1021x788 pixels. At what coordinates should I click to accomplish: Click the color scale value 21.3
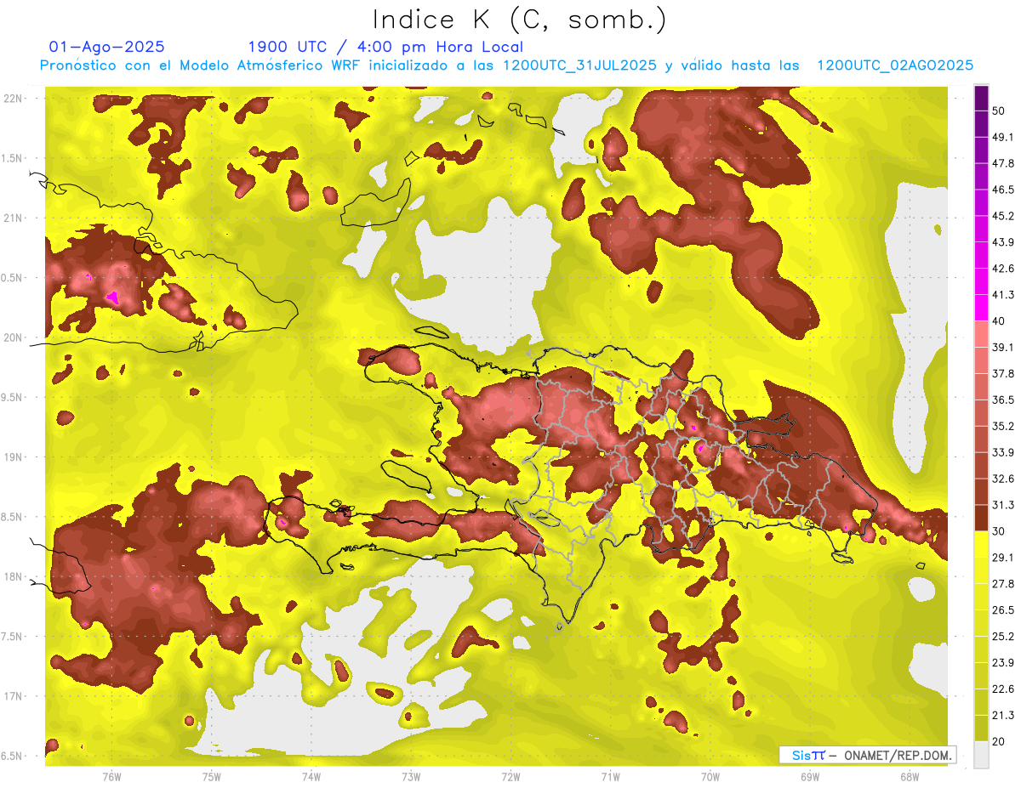click(x=1003, y=716)
